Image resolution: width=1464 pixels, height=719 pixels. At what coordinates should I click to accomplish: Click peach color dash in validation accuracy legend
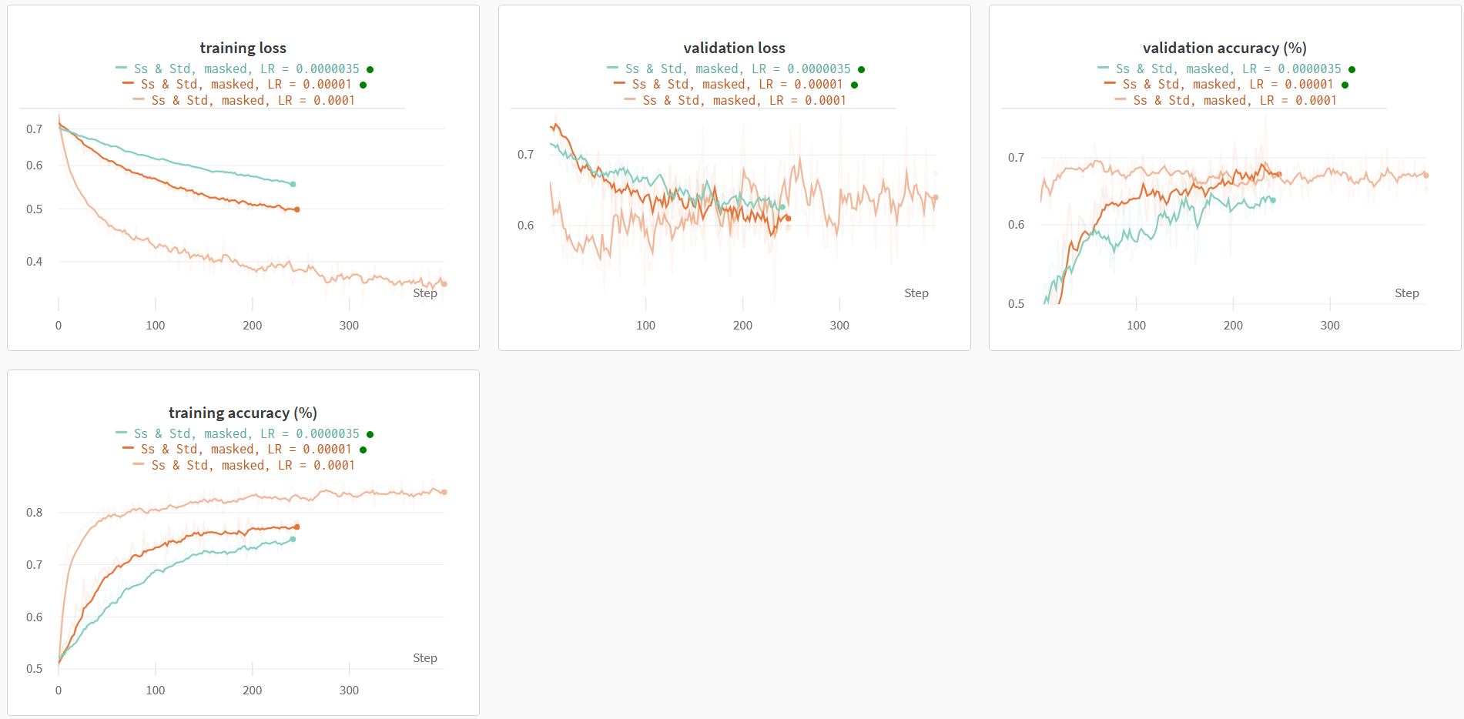tap(1121, 99)
